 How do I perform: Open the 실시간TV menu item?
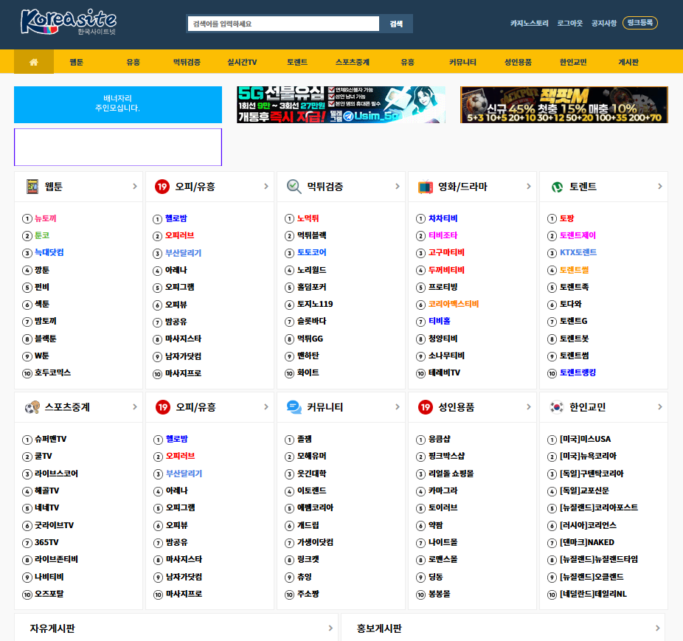[x=242, y=62]
